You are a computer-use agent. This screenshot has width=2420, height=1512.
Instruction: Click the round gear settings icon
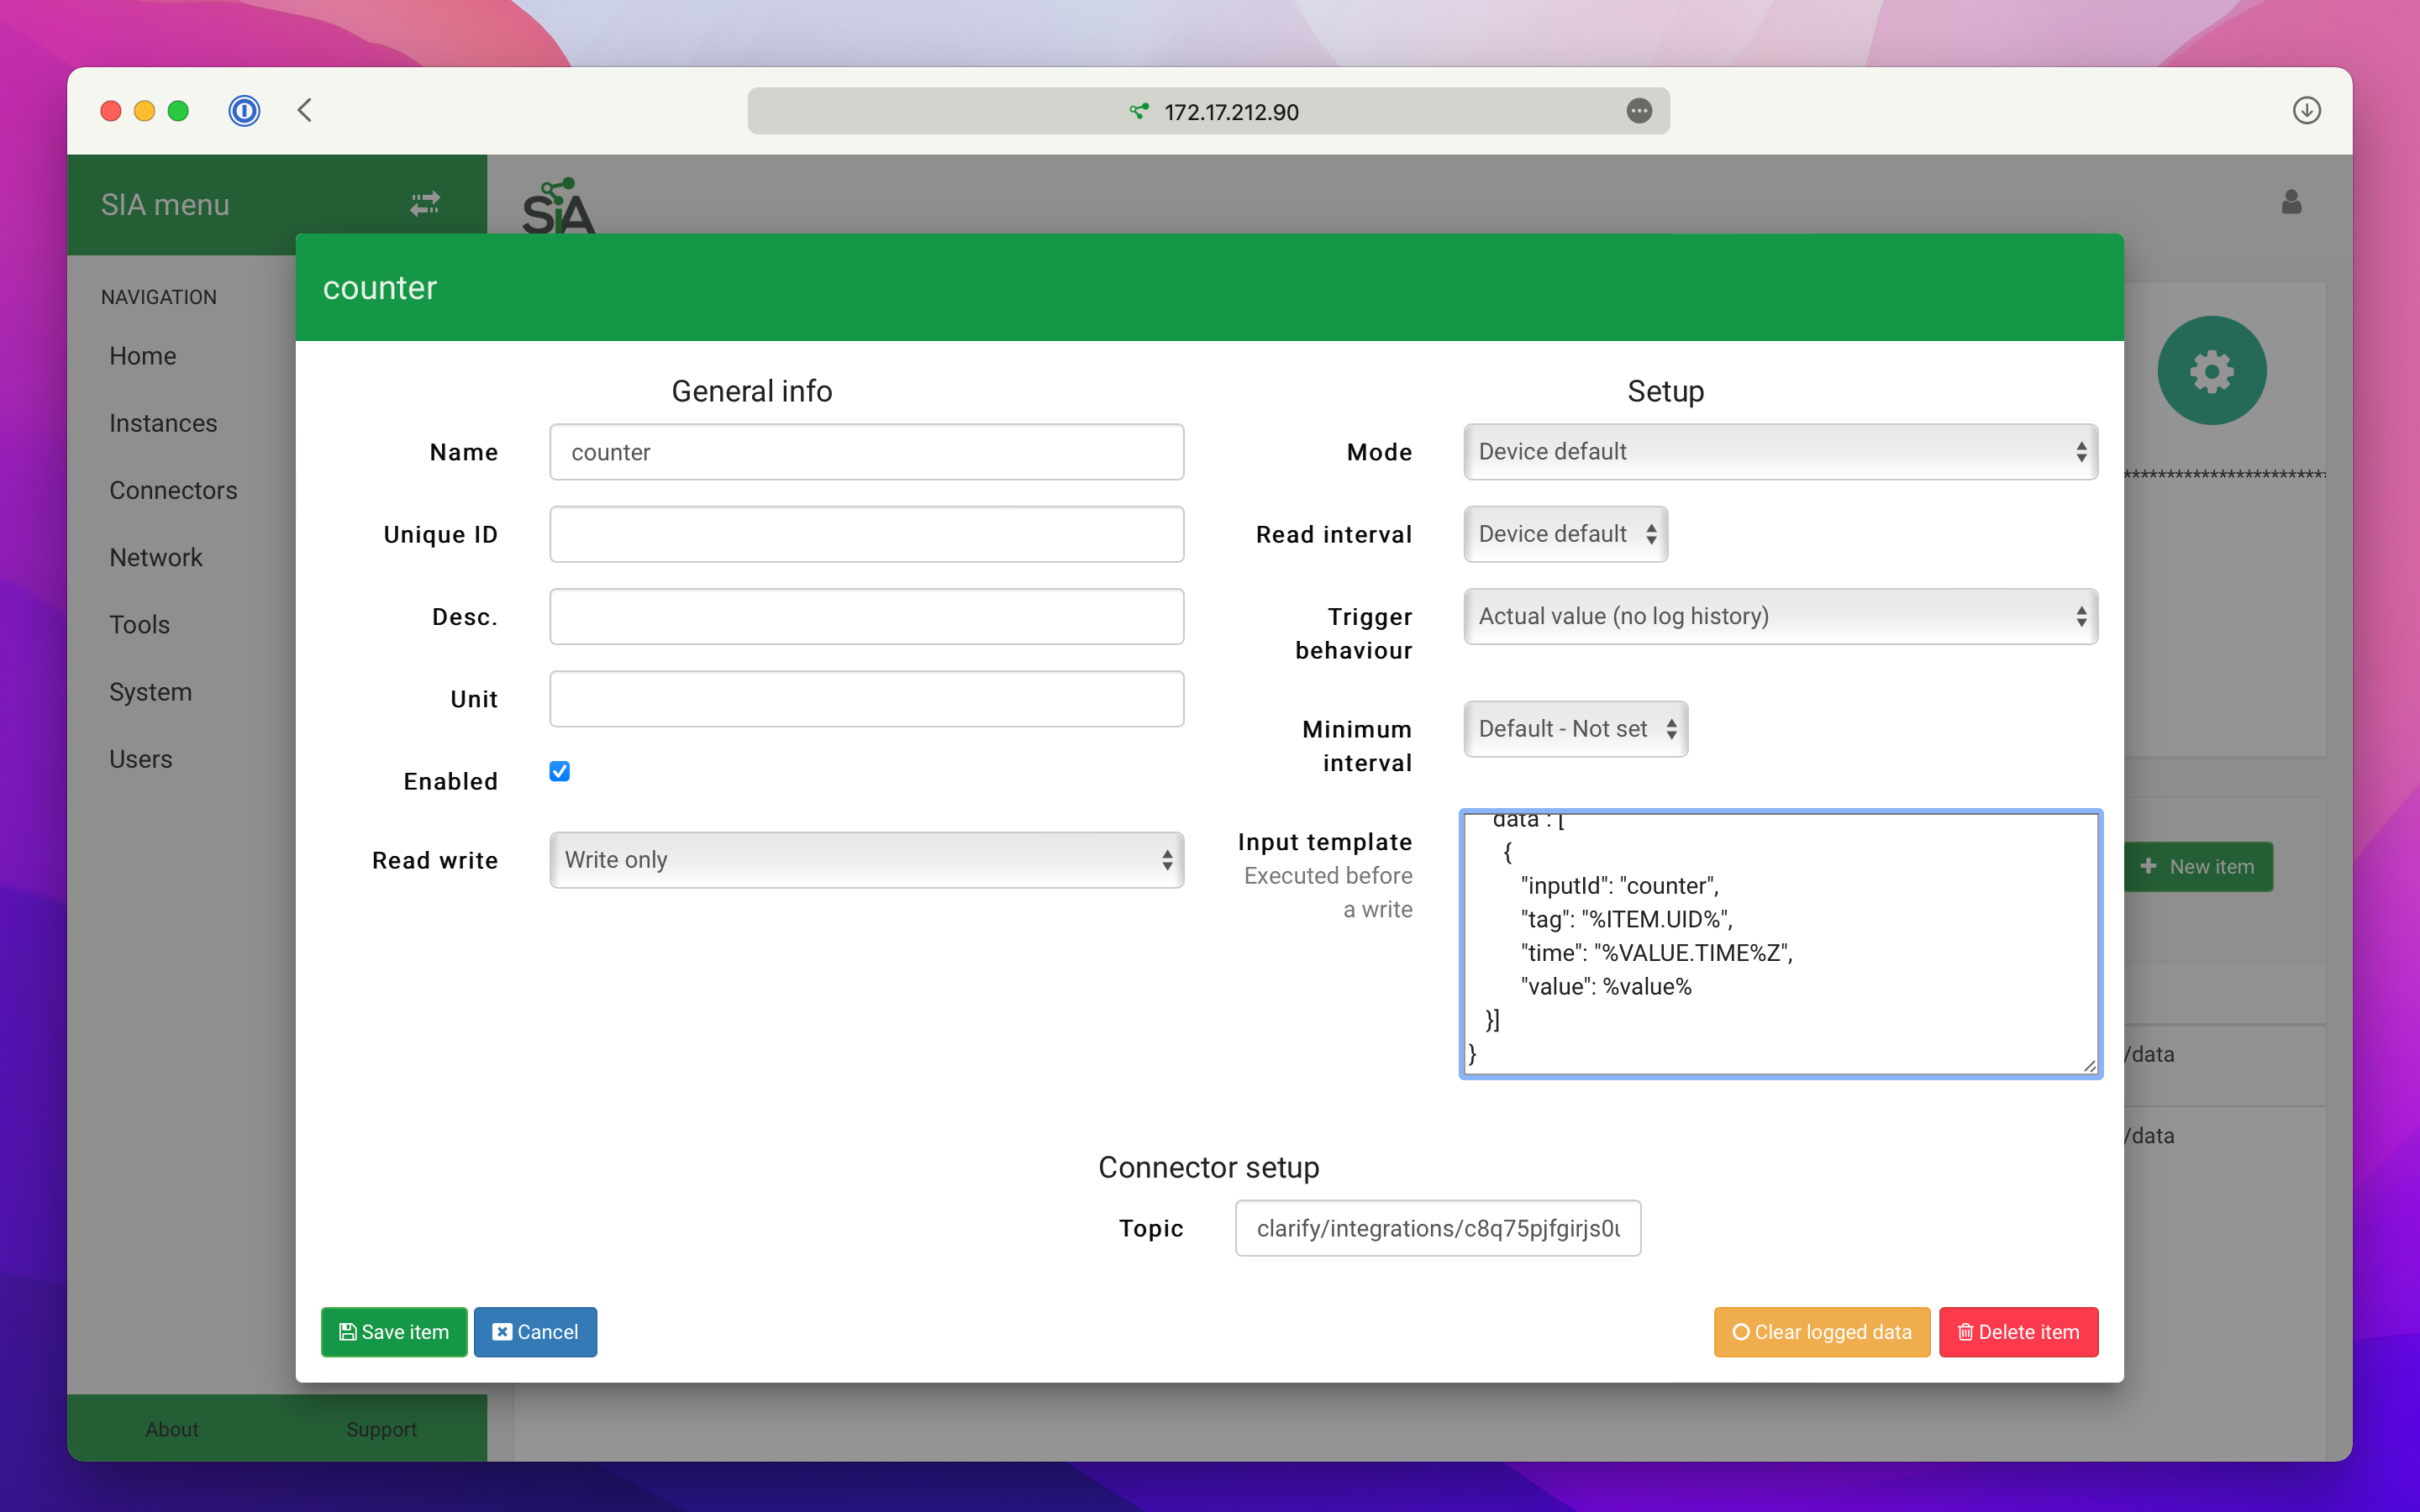[x=2211, y=371]
